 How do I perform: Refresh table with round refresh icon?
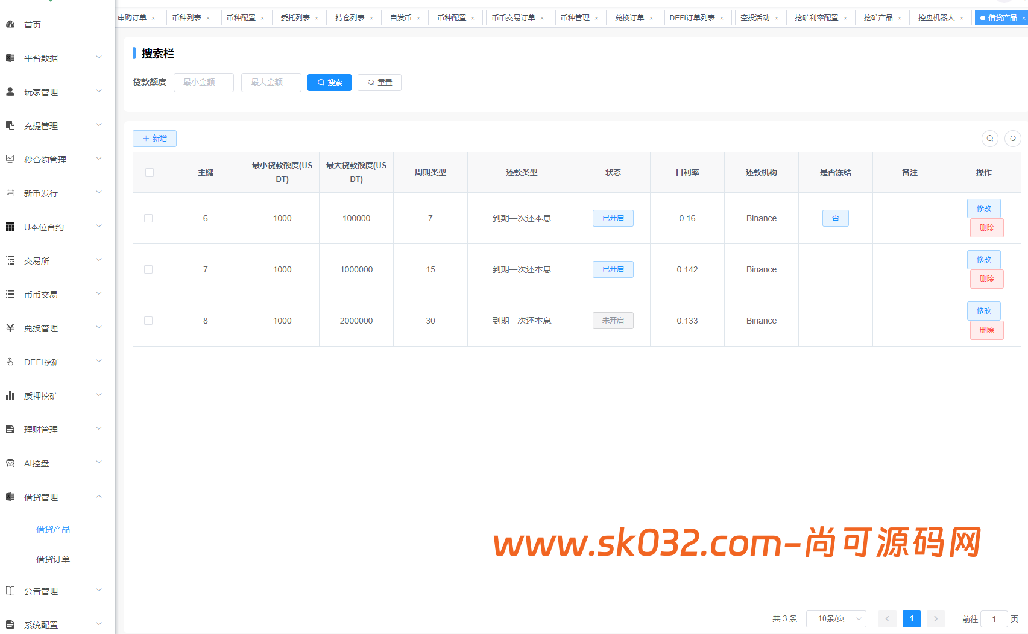1013,139
